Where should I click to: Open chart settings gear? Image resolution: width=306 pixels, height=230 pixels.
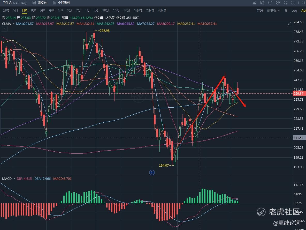(x=278, y=3)
